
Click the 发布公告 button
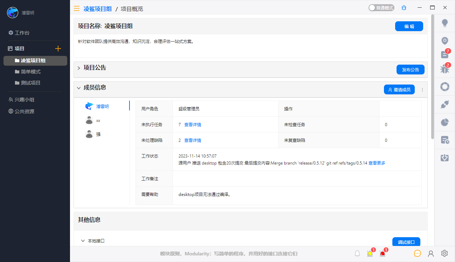click(410, 70)
